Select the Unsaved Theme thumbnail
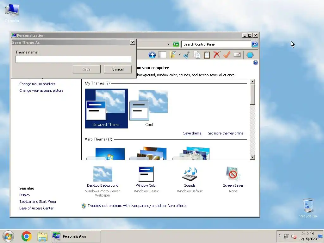324x243 pixels. click(x=106, y=109)
